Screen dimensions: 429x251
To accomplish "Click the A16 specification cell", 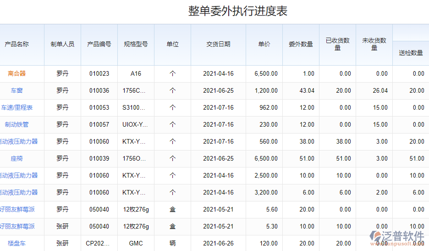I will [x=136, y=73].
